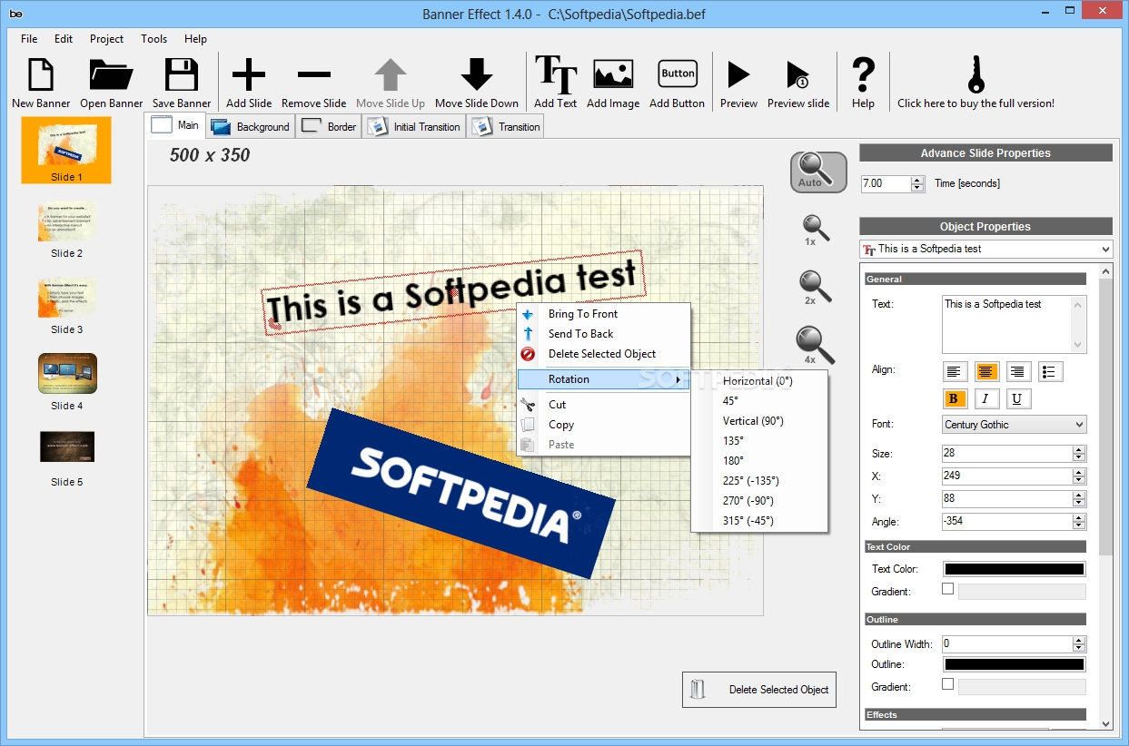This screenshot has height=746, width=1129.
Task: Click Delete Selected Object menu entry
Action: coord(604,354)
